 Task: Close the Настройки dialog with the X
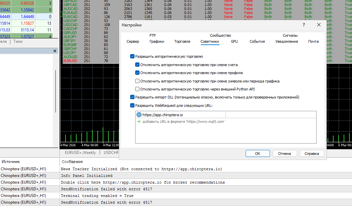click(x=319, y=25)
